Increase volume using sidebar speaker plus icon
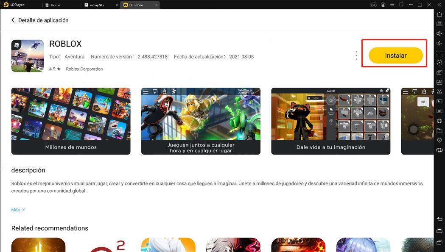Viewport: 445px width, 252px height. (439, 33)
